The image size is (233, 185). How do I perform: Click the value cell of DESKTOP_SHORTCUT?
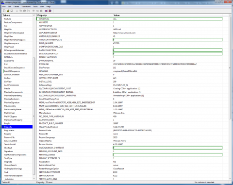167,53
